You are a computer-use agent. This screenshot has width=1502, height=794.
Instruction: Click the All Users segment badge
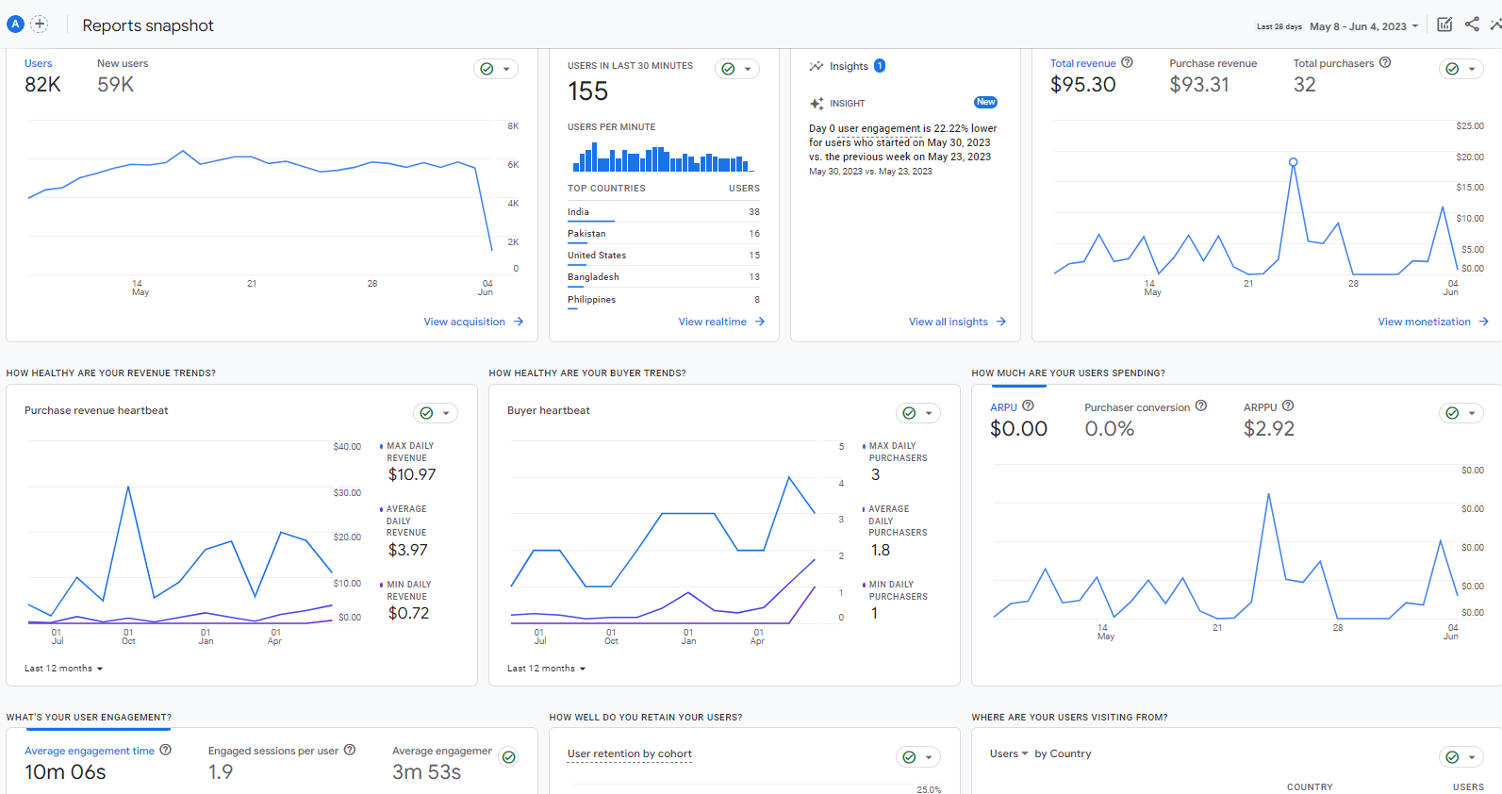tap(15, 25)
